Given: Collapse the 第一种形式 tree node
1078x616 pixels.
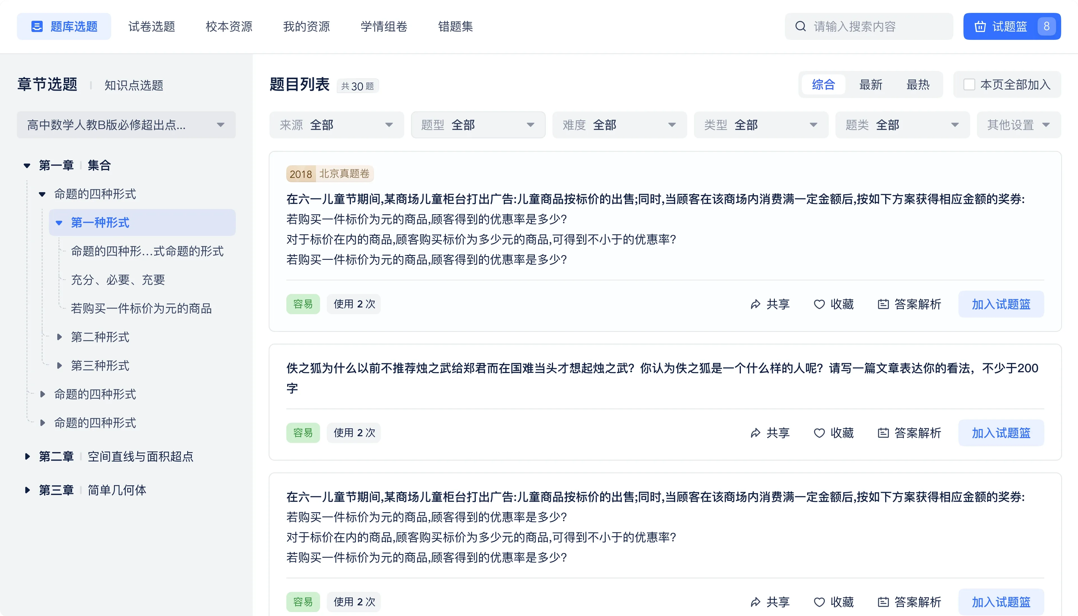Looking at the screenshot, I should click(59, 223).
